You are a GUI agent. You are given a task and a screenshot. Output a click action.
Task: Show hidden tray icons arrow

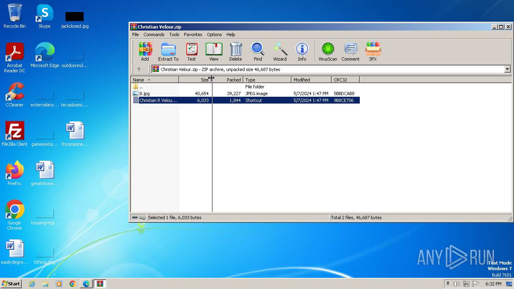448,284
